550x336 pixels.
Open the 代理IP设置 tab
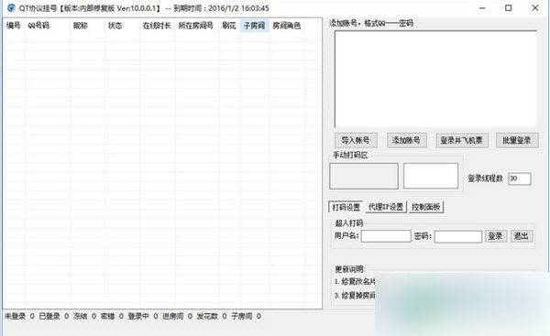pyautogui.click(x=386, y=207)
